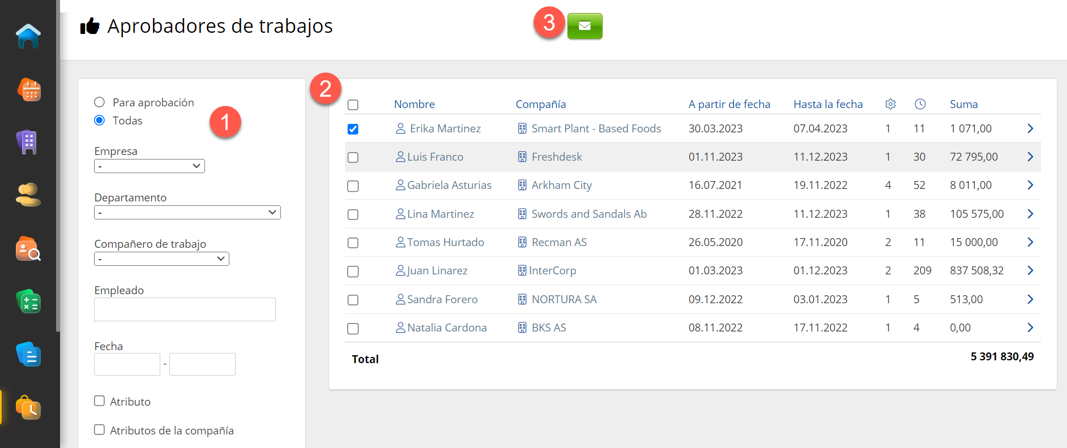
Task: Click the green envelope email button
Action: (x=584, y=26)
